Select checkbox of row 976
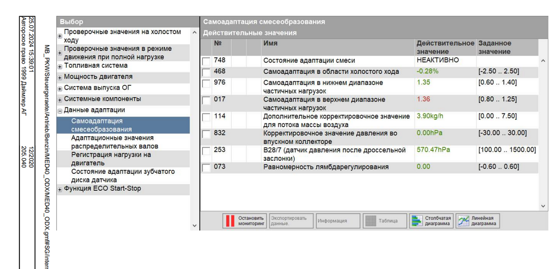559x269 pixels. pos(206,84)
